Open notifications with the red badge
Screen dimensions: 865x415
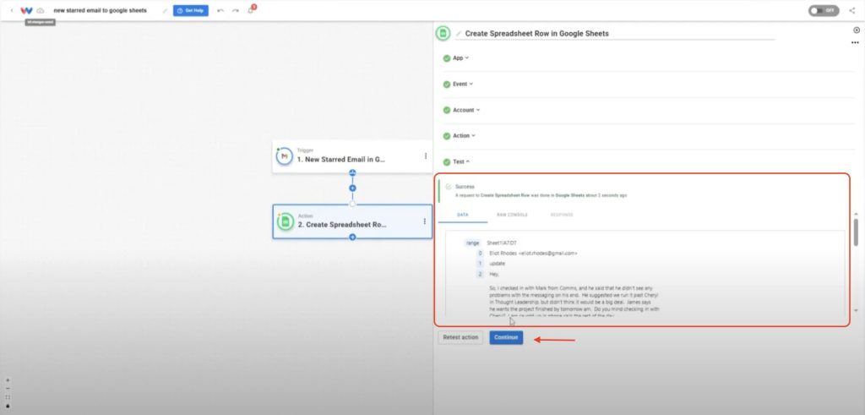pos(251,9)
